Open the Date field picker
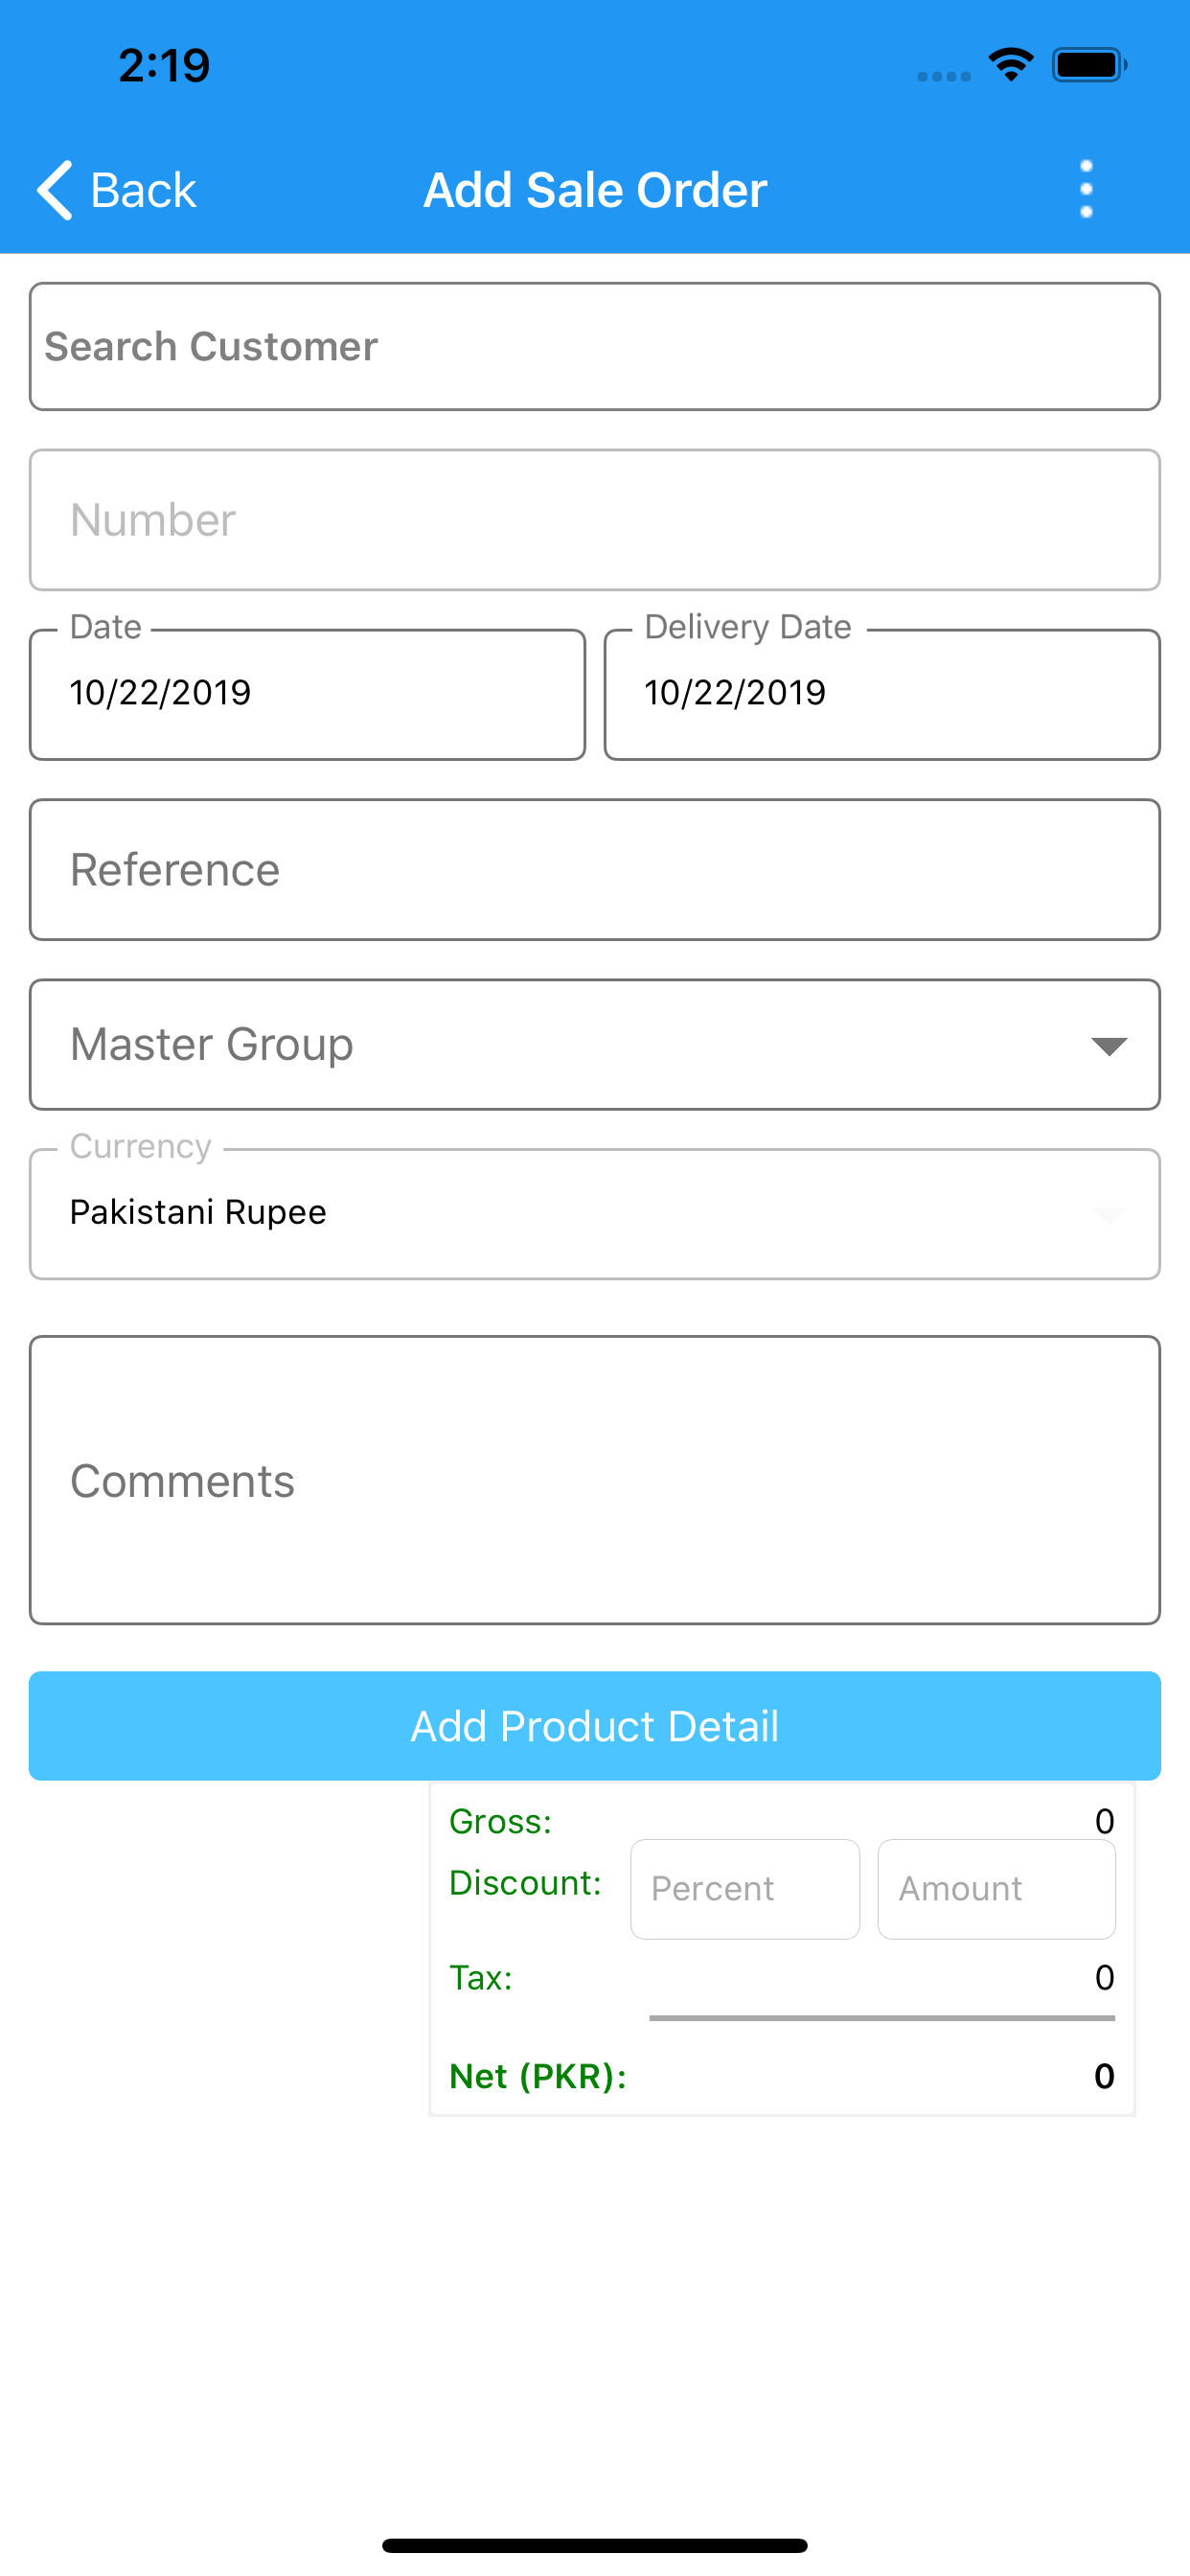 tap(307, 694)
